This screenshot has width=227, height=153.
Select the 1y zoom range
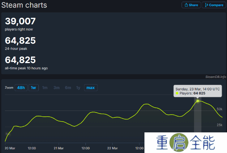click(x=78, y=88)
